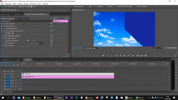Toggle V3 track output eye
The height and width of the screenshot is (100, 178).
[13, 71]
